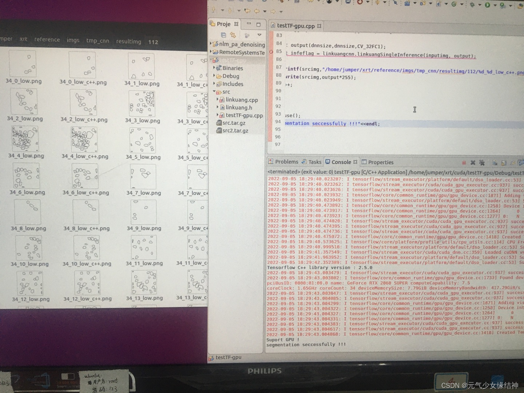Click the green Run icon on the toolbar
524x393 pixels.
click(x=487, y=4)
